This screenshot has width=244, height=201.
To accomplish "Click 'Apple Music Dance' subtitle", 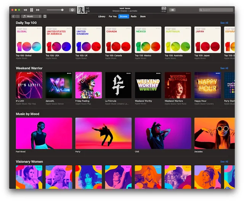I will [55, 104].
